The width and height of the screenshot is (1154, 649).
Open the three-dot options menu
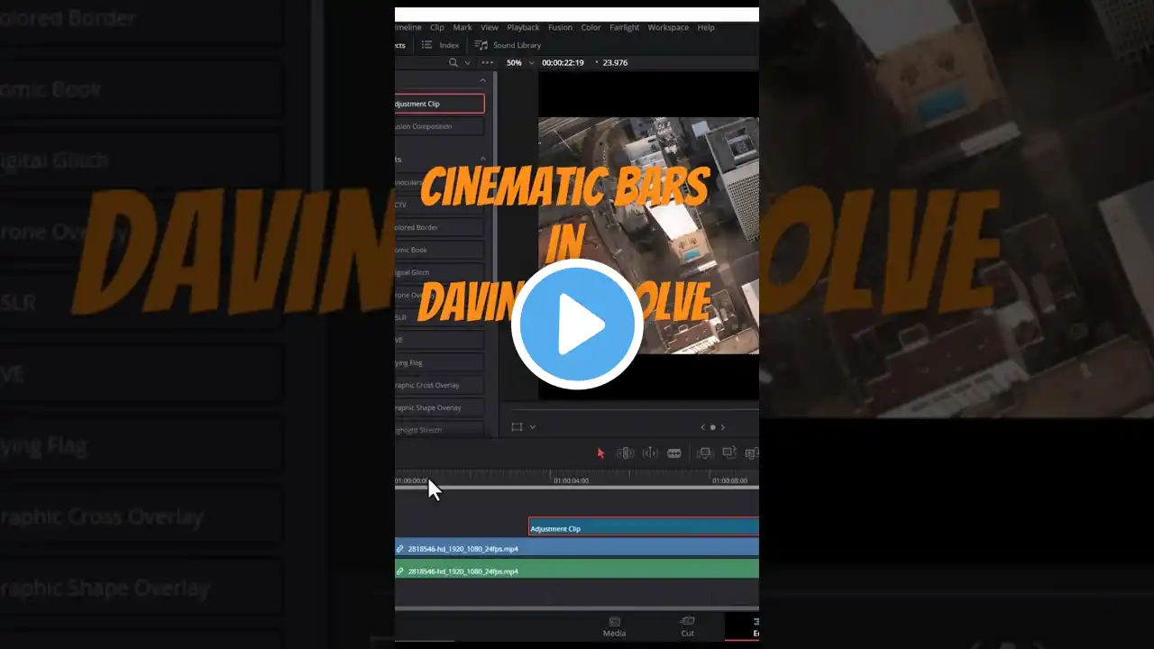(x=488, y=63)
